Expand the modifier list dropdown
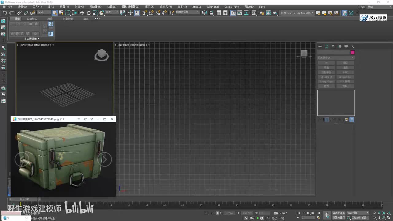 tap(336, 58)
